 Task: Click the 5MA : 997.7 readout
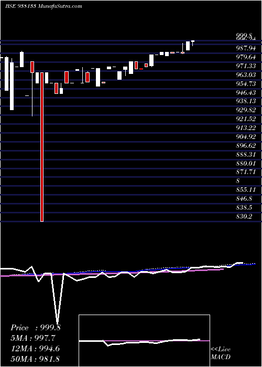(33, 338)
